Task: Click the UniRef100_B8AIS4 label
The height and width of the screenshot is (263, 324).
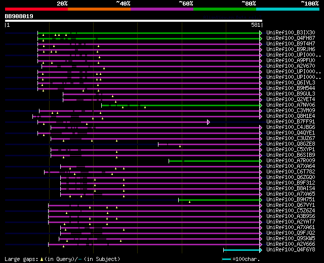Action: point(291,189)
